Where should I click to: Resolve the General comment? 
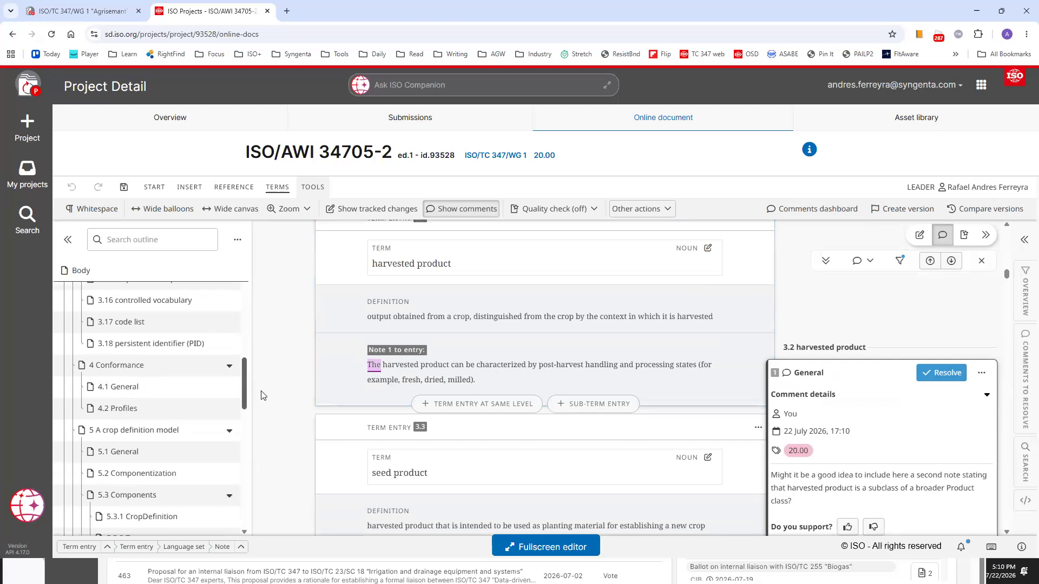pyautogui.click(x=941, y=373)
